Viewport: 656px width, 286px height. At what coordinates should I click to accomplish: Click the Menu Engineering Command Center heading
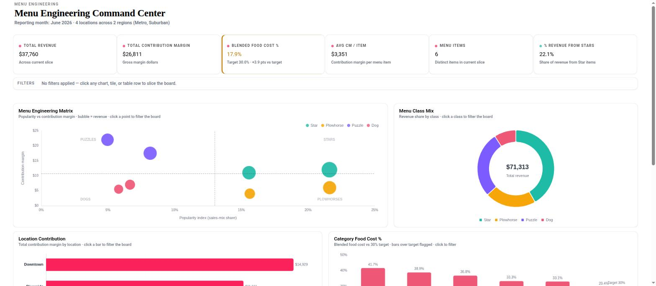tap(90, 13)
